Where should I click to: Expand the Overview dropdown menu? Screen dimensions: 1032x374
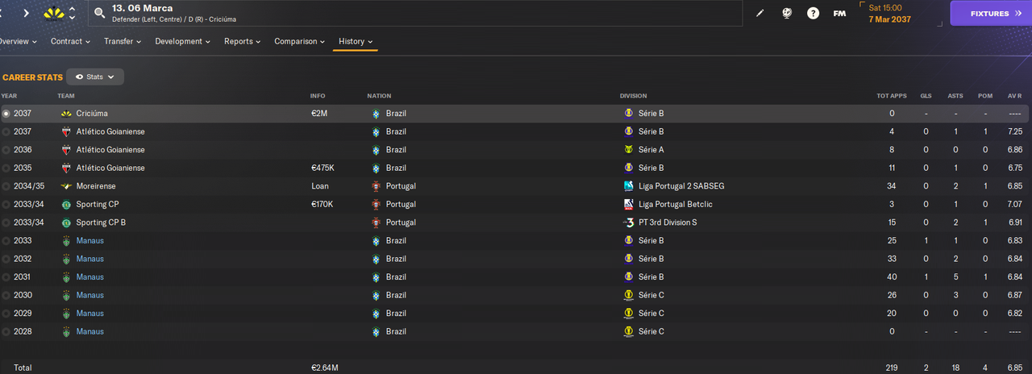[x=19, y=41]
